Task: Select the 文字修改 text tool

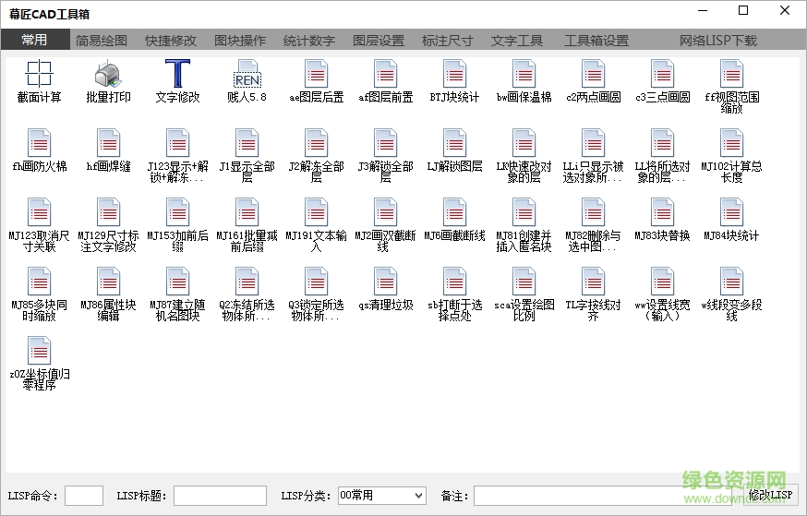Action: tap(177, 75)
